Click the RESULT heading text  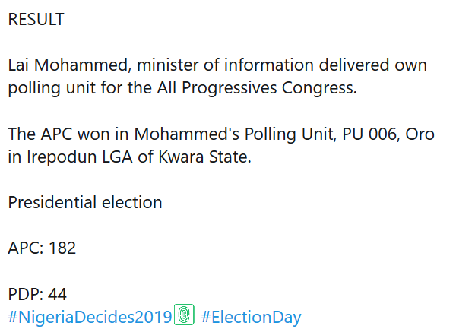coord(36,21)
